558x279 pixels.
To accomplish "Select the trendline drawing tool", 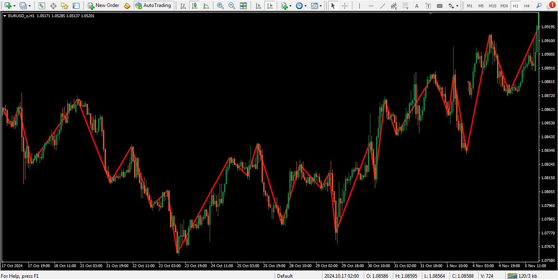I will tap(382, 6).
